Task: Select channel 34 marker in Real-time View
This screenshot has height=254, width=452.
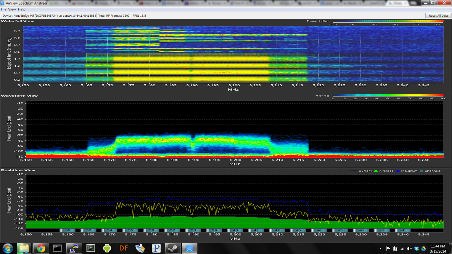Action: [110, 230]
